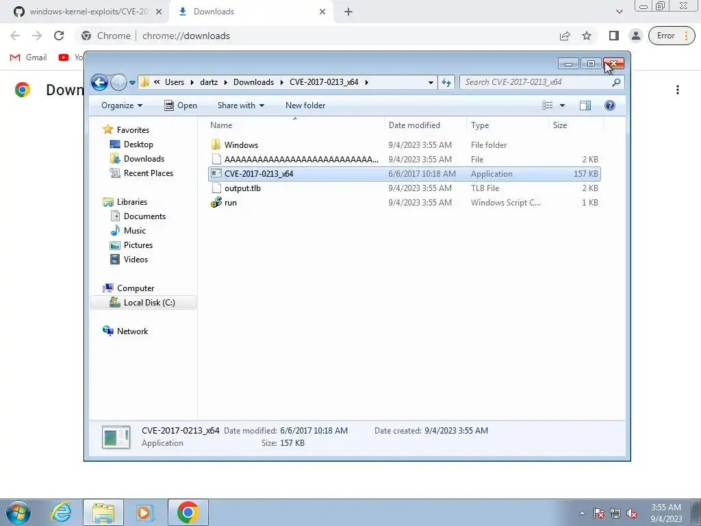Image resolution: width=701 pixels, height=526 pixels.
Task: Open the Organize menu
Action: pyautogui.click(x=122, y=105)
